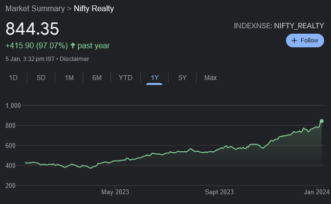Viewport: 331px width, 204px height.
Task: Click the 844.35 index value
Action: [x=32, y=28]
